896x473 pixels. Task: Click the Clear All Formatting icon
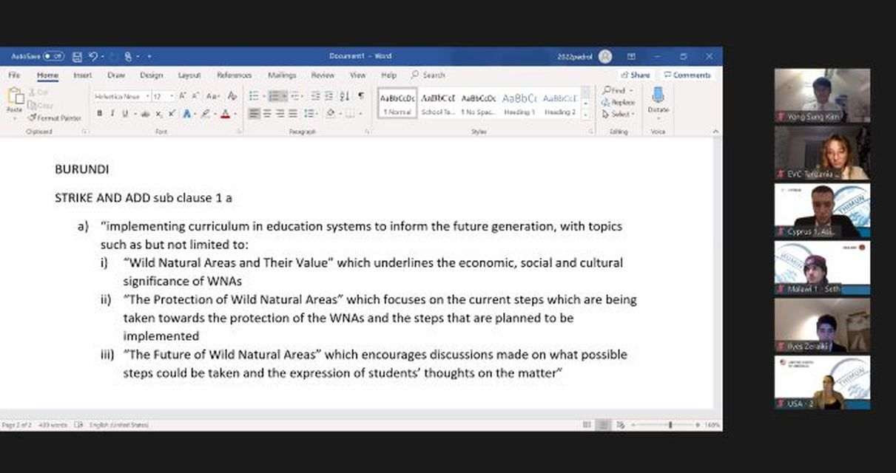click(232, 96)
